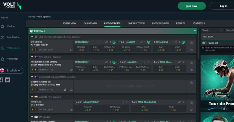Open the Results tab

tap(180, 24)
